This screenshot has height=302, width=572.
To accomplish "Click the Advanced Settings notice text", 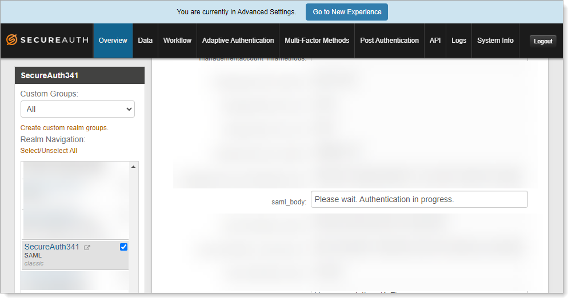I will (x=237, y=12).
